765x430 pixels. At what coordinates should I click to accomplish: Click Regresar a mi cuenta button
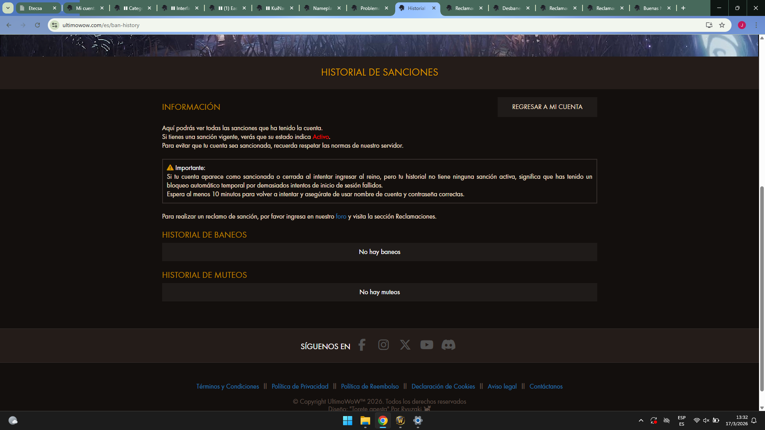(x=547, y=107)
